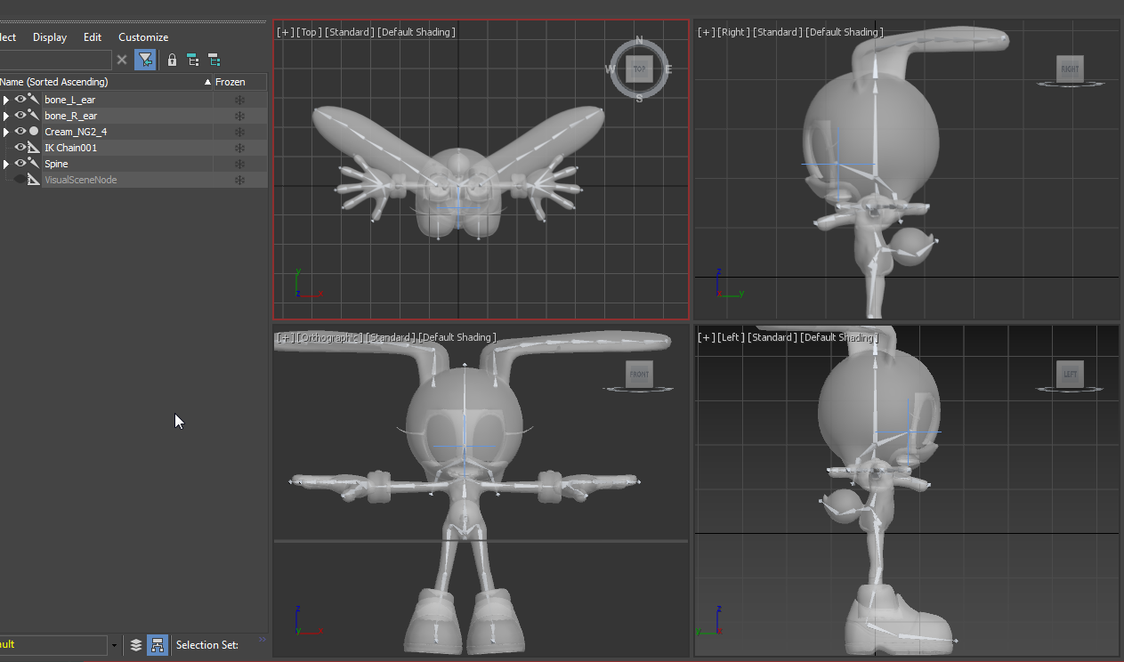1124x662 pixels.
Task: Open the [Right] point-of-view viewport menu
Action: (734, 32)
